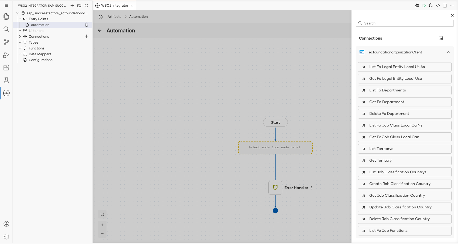Screen dimensions: 458x244
Task: Go to home from breadcrumb
Action: coord(101,16)
